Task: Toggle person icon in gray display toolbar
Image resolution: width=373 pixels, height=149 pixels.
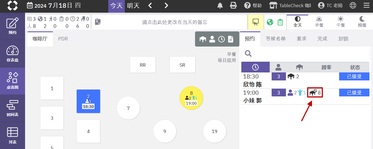Action: (212, 39)
